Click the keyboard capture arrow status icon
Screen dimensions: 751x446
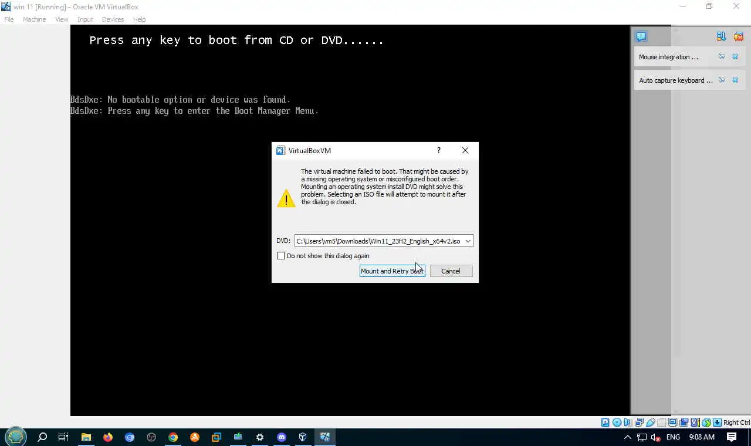click(x=717, y=423)
